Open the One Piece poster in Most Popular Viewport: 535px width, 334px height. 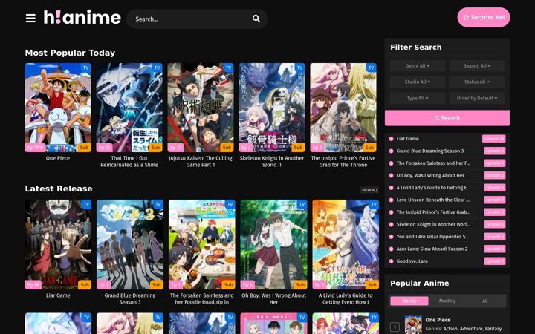(58, 108)
